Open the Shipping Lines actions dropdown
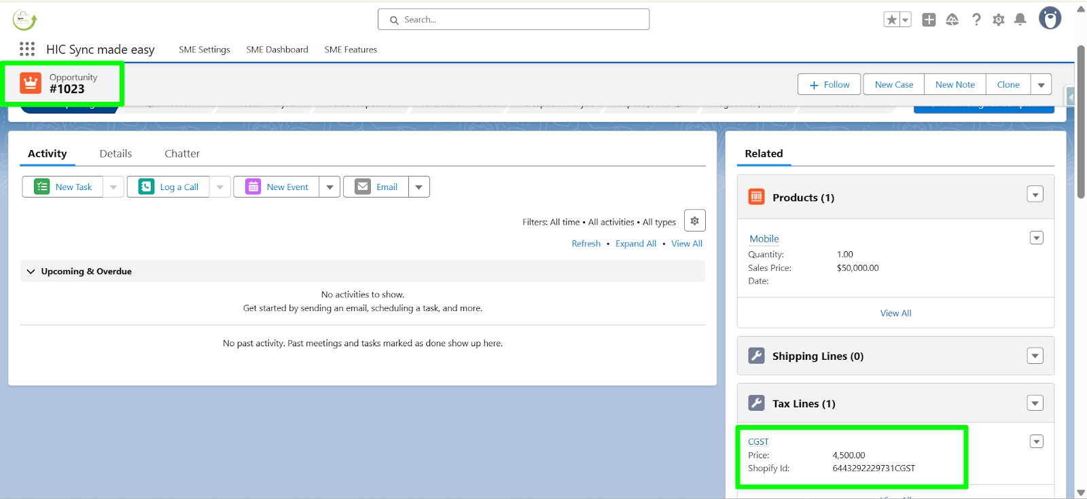Image resolution: width=1087 pixels, height=499 pixels. click(1035, 356)
